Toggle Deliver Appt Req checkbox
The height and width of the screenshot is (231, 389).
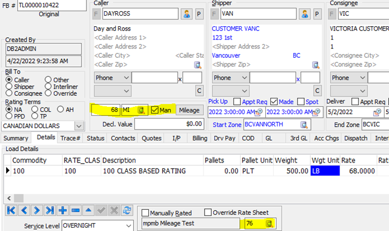[x=355, y=101]
